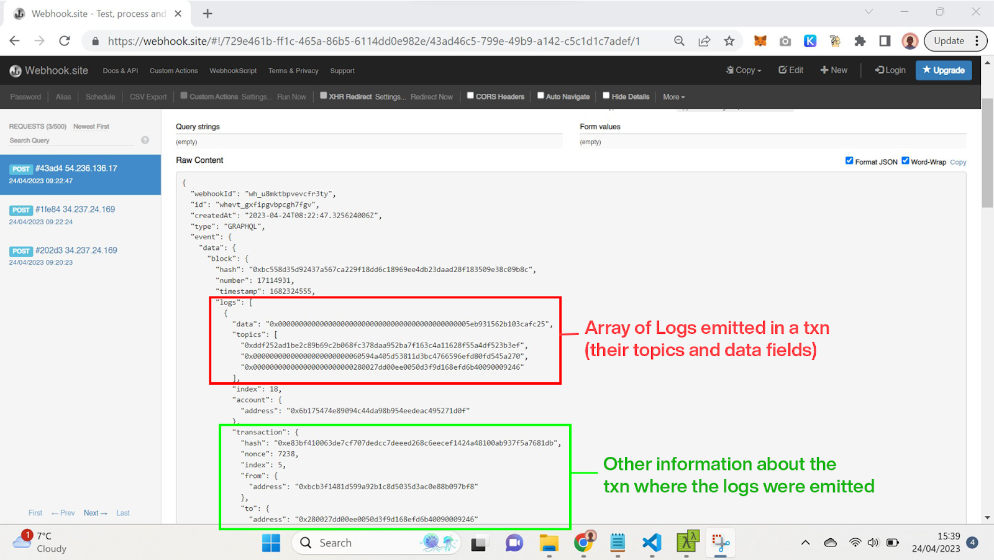The height and width of the screenshot is (560, 994).
Task: Expand the More dropdown menu
Action: (673, 97)
